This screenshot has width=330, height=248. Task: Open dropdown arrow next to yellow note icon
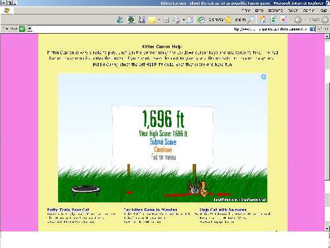[x=159, y=20]
